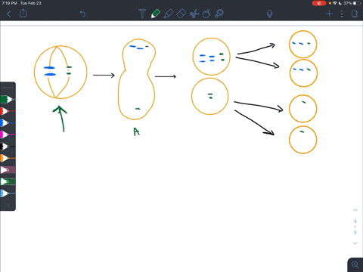
Task: Open the page manager view
Action: coord(355,14)
